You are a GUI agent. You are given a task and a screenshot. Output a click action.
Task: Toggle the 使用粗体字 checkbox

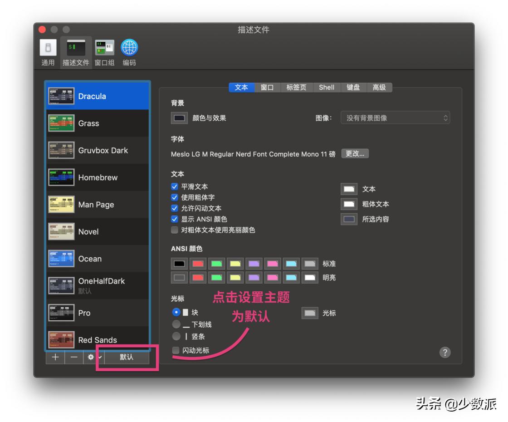click(175, 197)
